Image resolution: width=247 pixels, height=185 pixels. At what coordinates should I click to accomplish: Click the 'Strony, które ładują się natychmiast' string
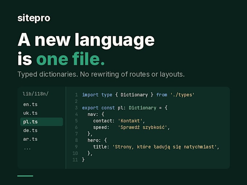(165, 147)
